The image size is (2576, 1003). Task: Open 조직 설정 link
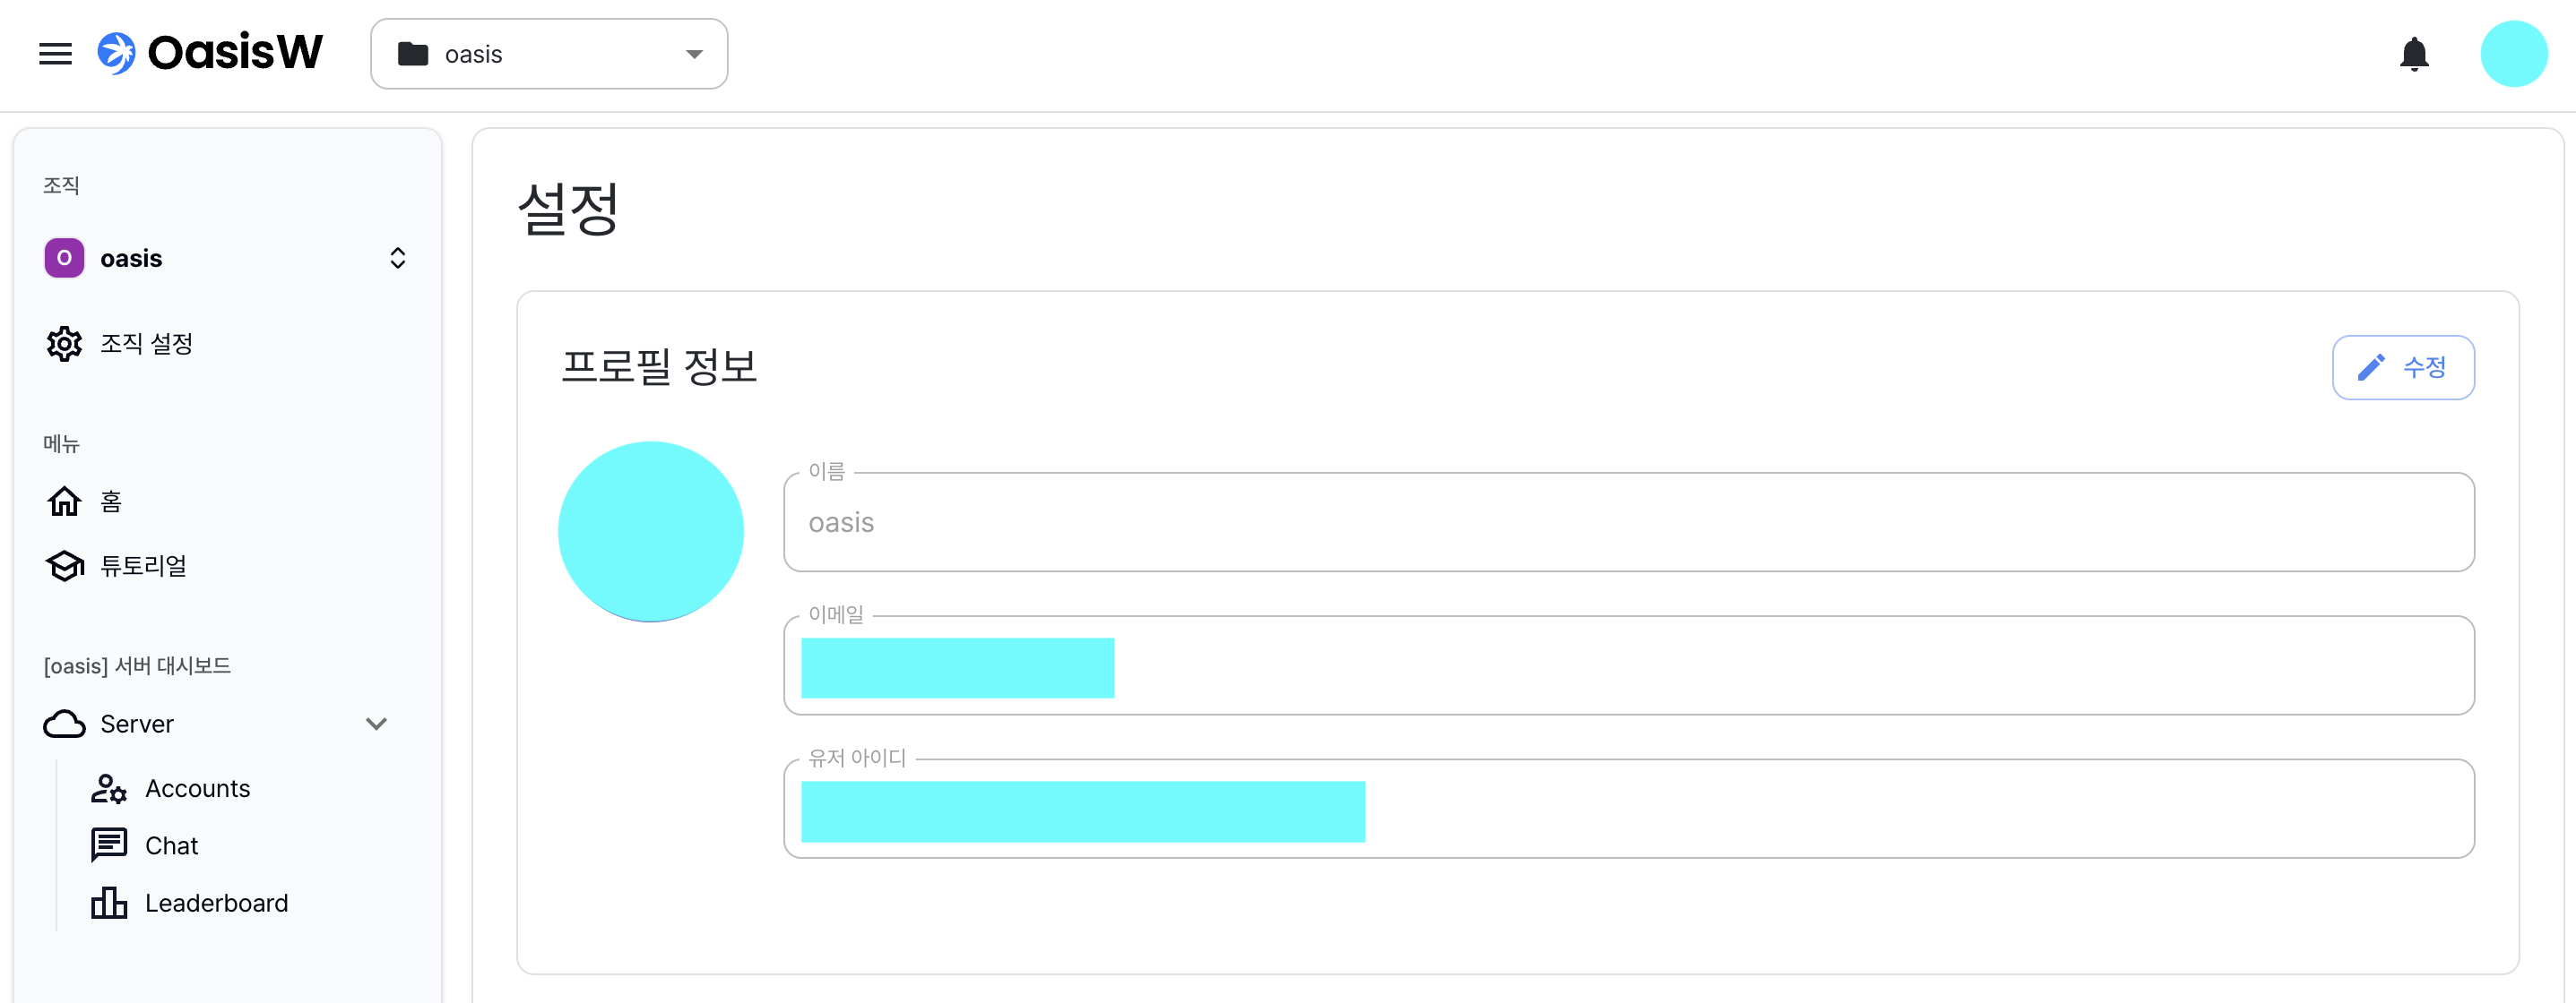[146, 344]
